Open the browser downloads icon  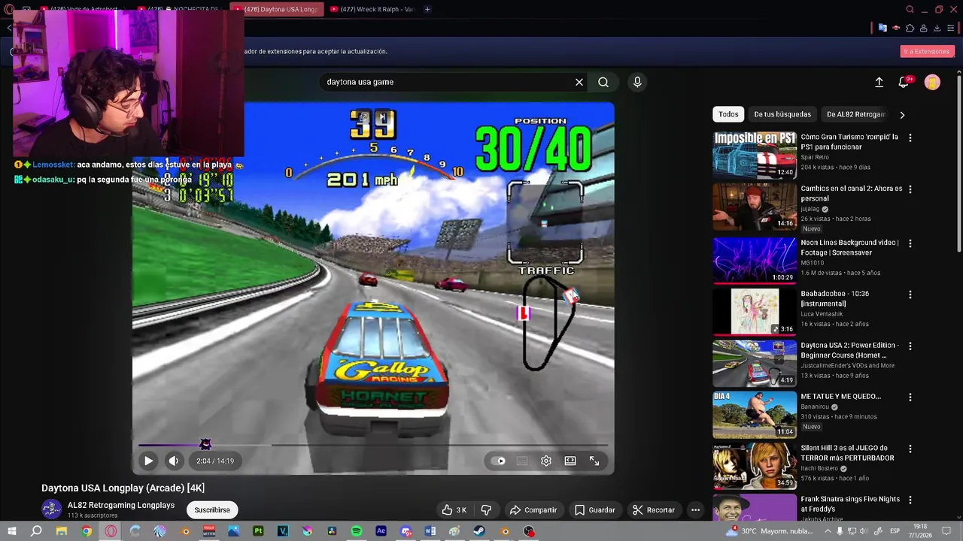(937, 28)
